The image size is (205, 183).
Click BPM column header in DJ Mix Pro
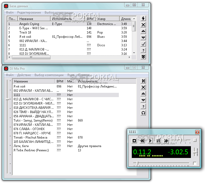click(x=60, y=81)
